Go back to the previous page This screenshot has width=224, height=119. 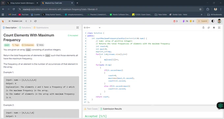[x=3, y=9]
